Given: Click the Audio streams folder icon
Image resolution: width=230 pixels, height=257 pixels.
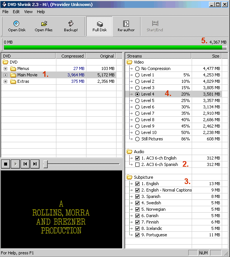Looking at the screenshot, I should pyautogui.click(x=129, y=151).
